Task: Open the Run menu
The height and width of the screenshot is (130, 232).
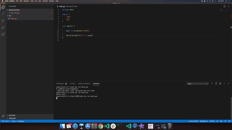Action: click(40, 1)
